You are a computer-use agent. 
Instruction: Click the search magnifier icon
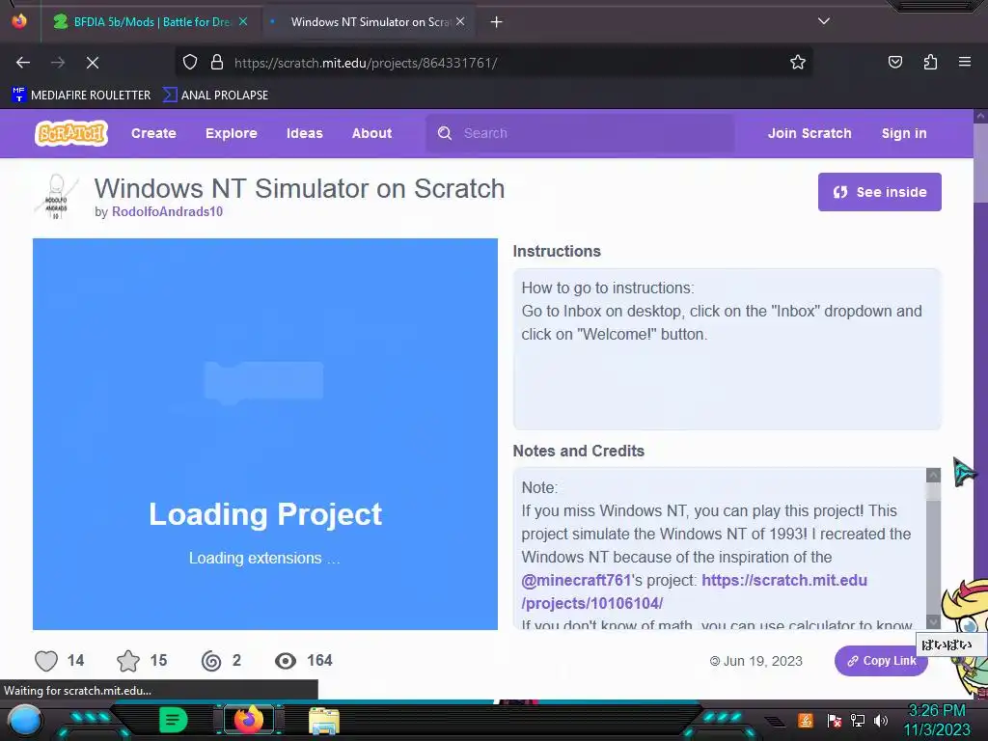click(x=445, y=133)
